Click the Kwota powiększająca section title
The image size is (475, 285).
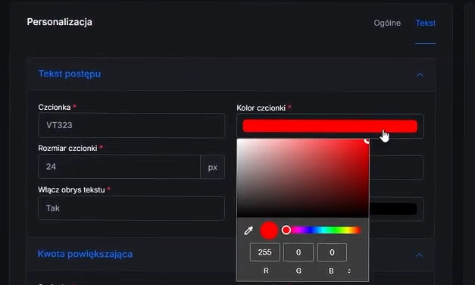[x=85, y=254]
